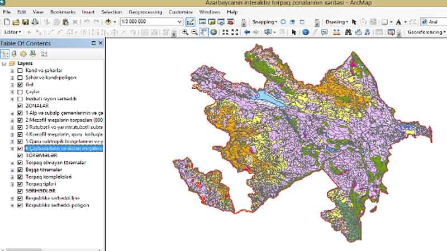Screen dimensions: 447x251
Task: Select the Zoom Out magnifier tool
Action: [x=194, y=32]
